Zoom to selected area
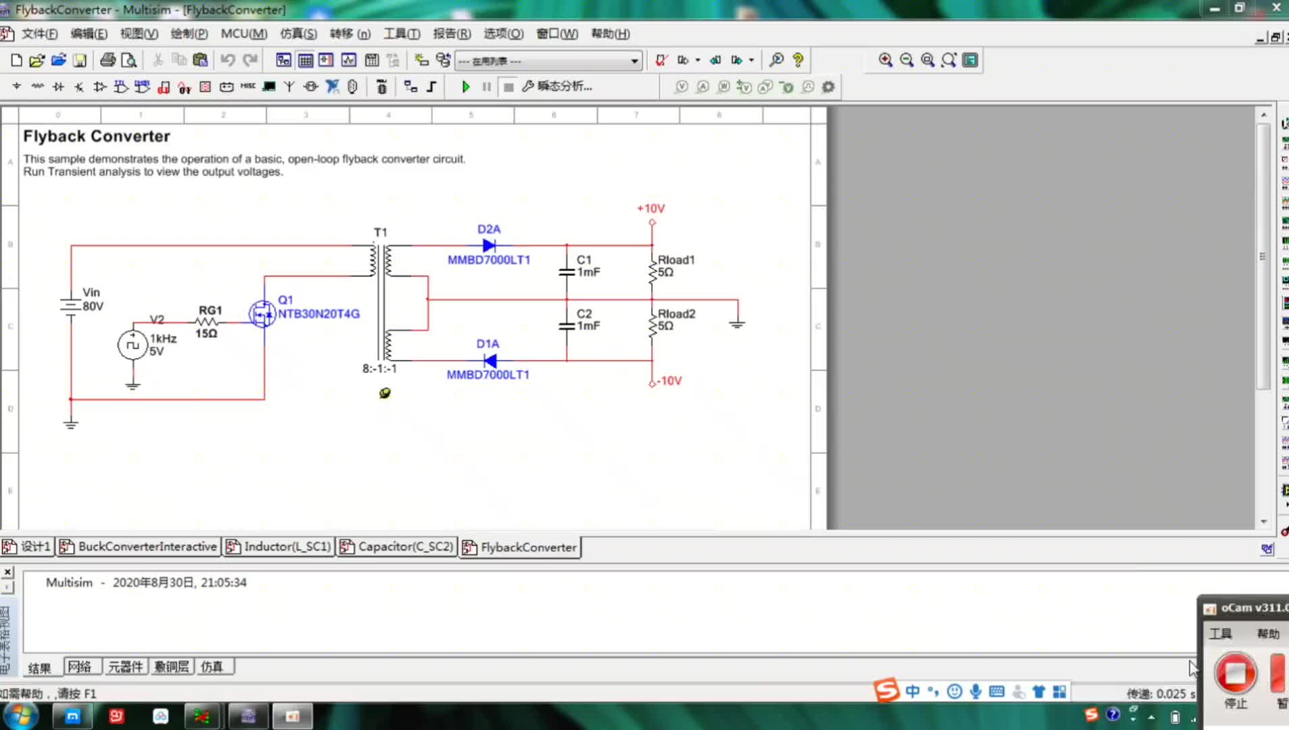The image size is (1289, 730). (x=928, y=60)
